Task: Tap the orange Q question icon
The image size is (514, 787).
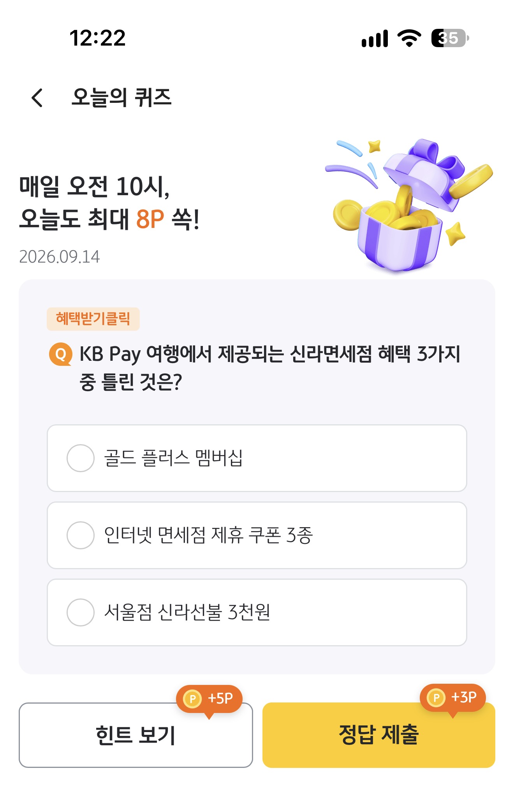Action: (61, 354)
